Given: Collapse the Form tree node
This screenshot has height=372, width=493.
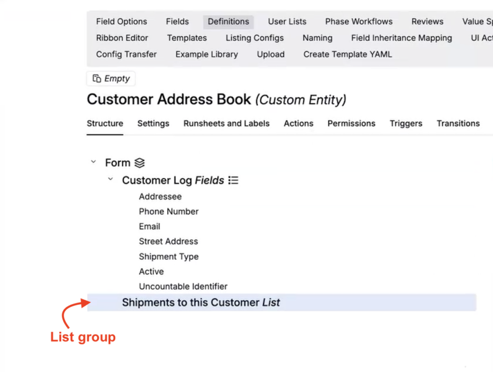Looking at the screenshot, I should [x=93, y=162].
